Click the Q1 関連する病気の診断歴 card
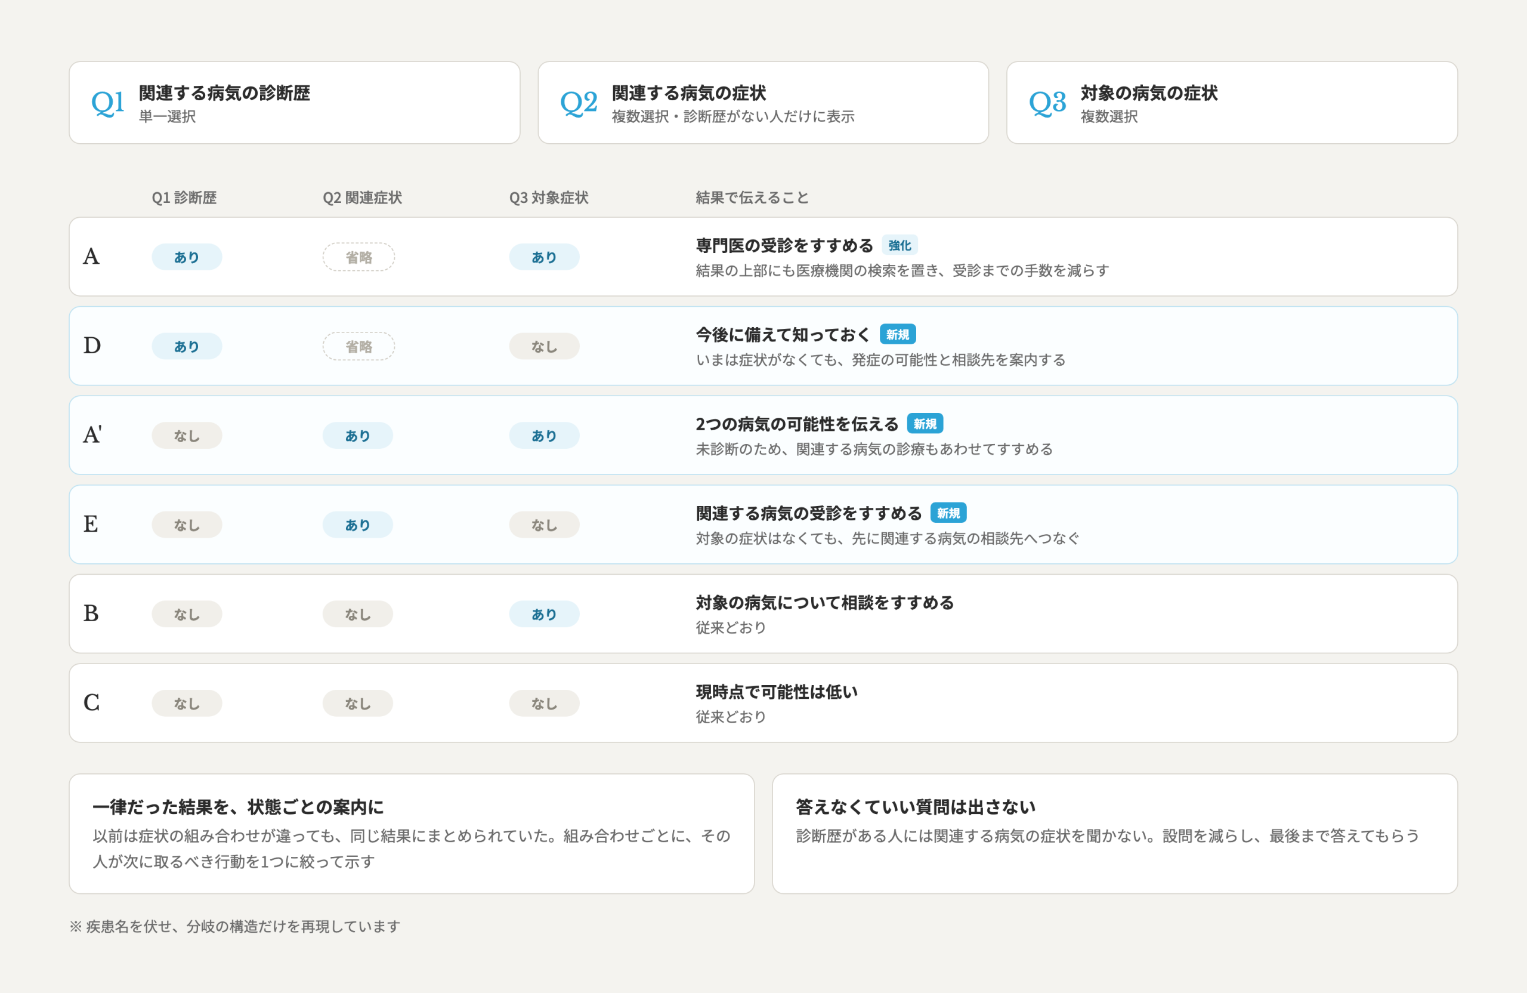Viewport: 1527px width, 993px height. pyautogui.click(x=295, y=103)
